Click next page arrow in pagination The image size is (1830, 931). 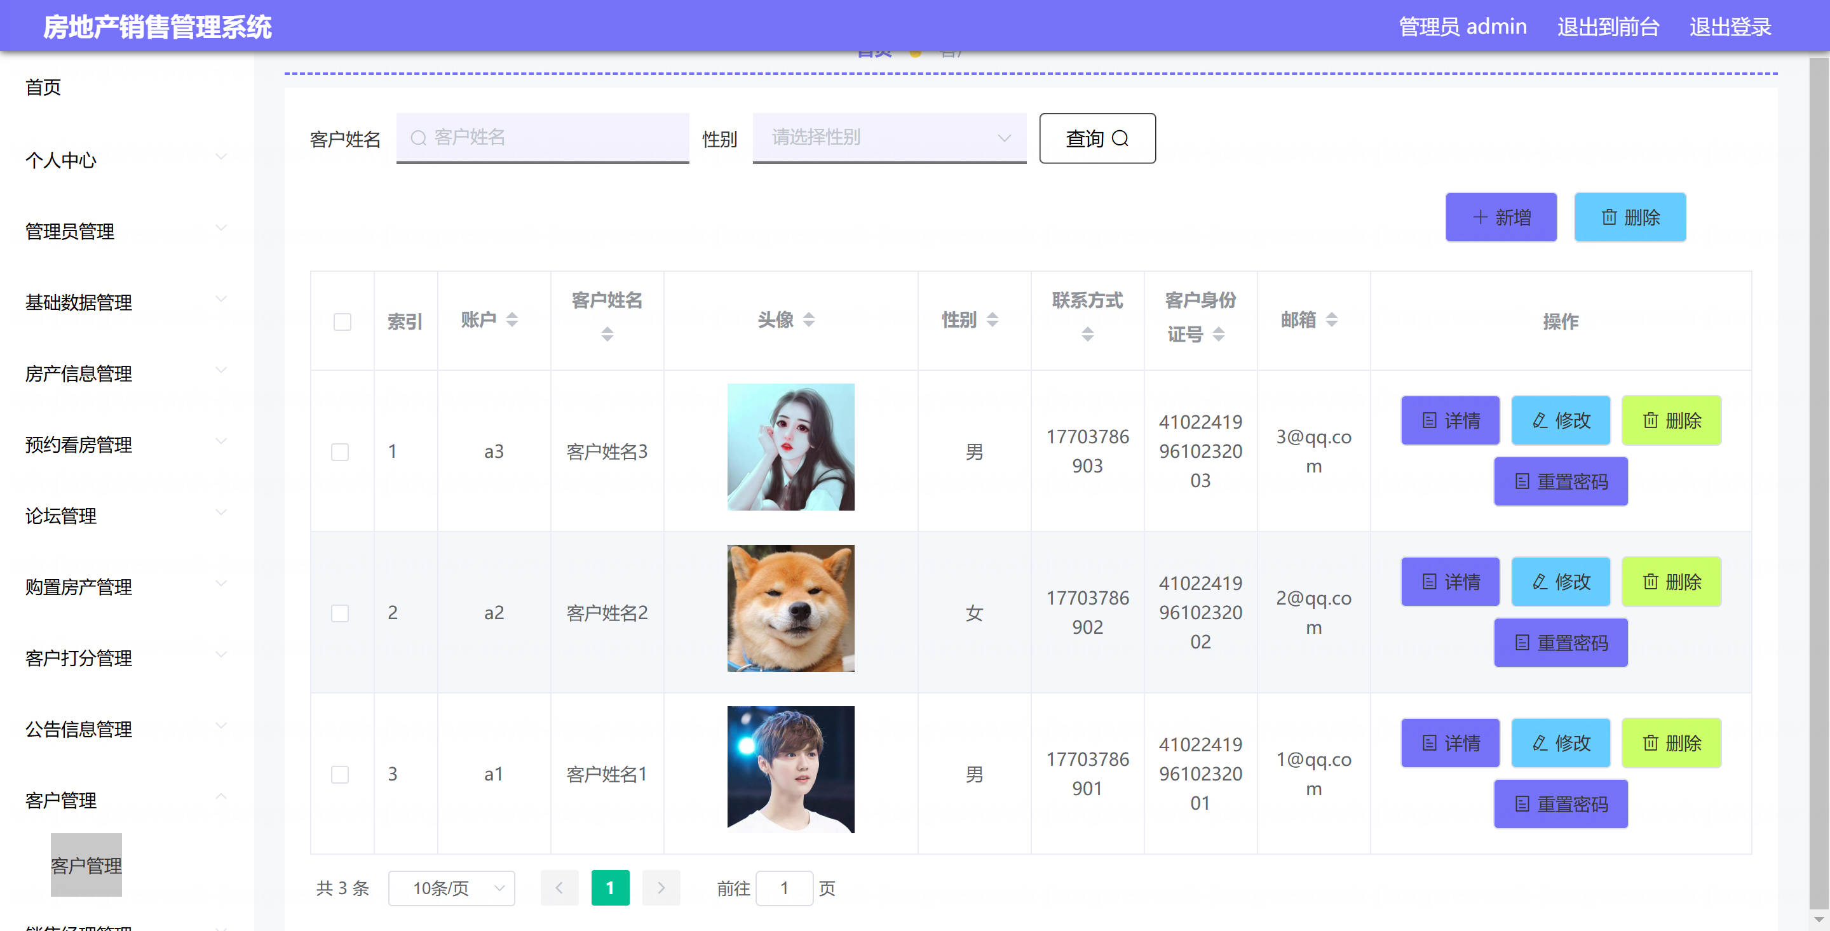(661, 888)
